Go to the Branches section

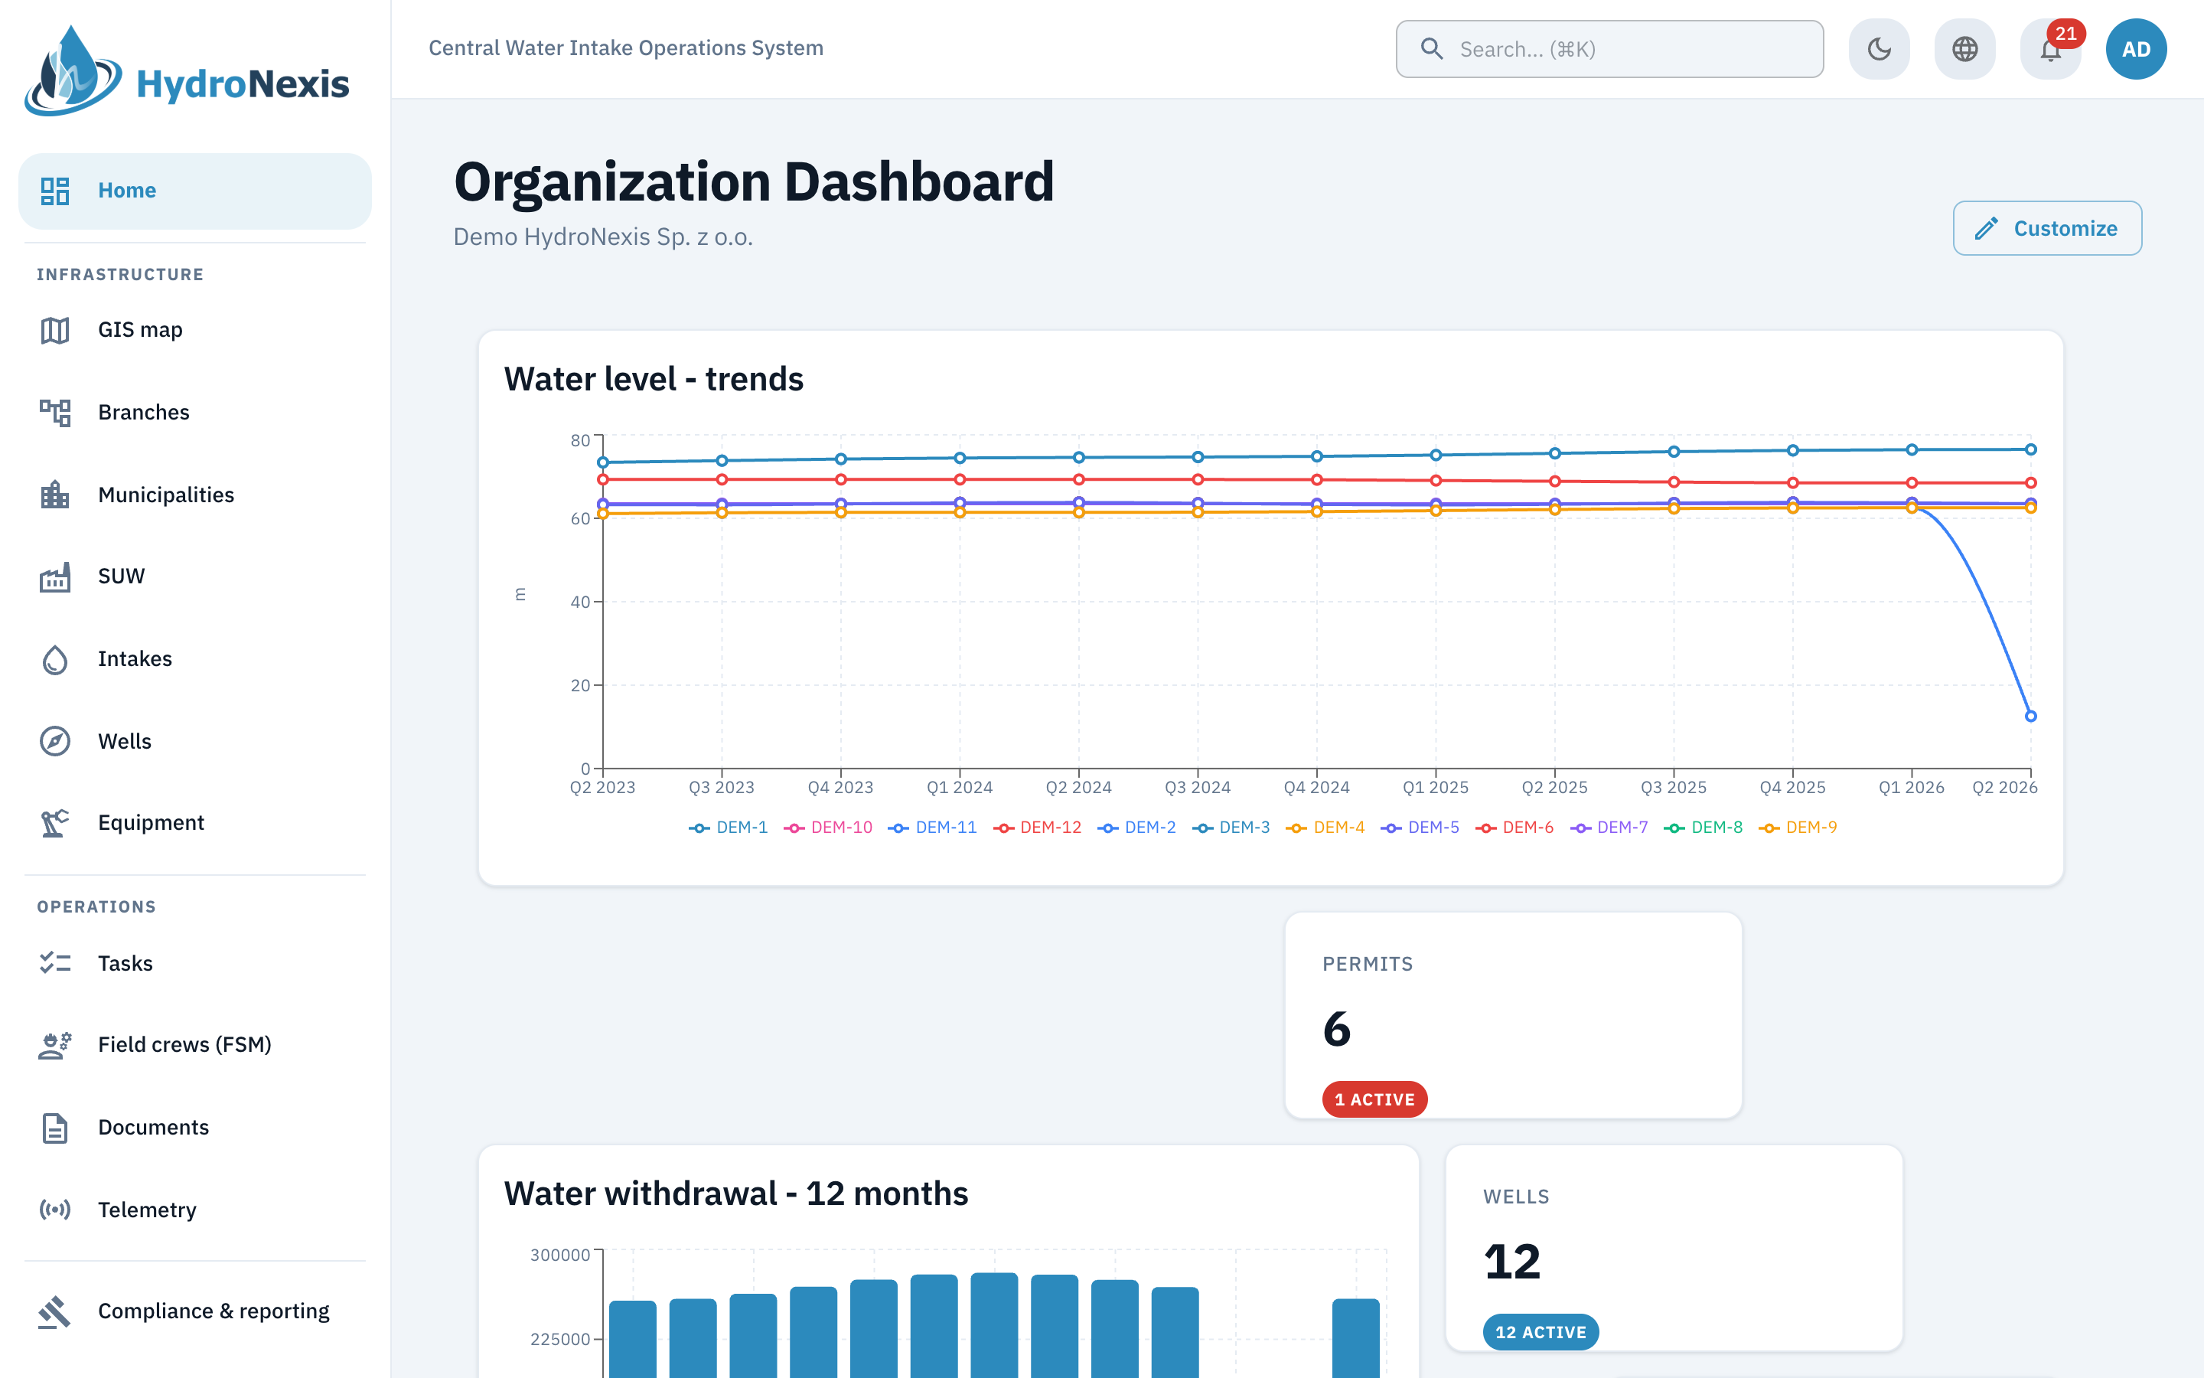(x=195, y=412)
